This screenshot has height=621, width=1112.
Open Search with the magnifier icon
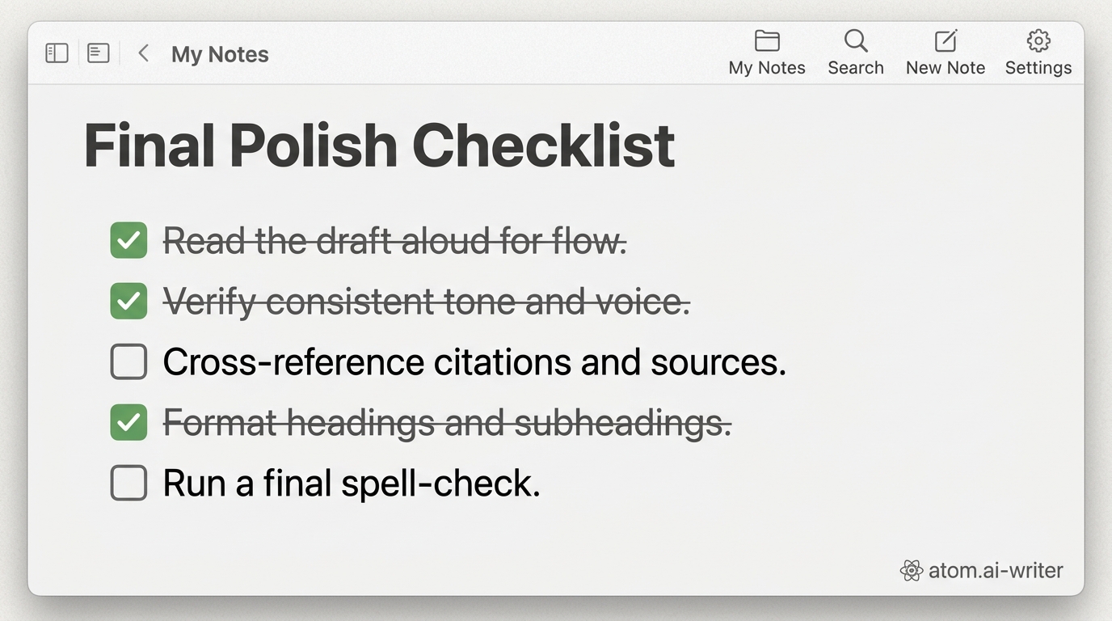(855, 41)
